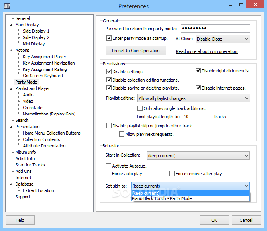The image size is (267, 231).
Task: Toggle Disable collection editing functions checkbox
Action: (x=109, y=80)
